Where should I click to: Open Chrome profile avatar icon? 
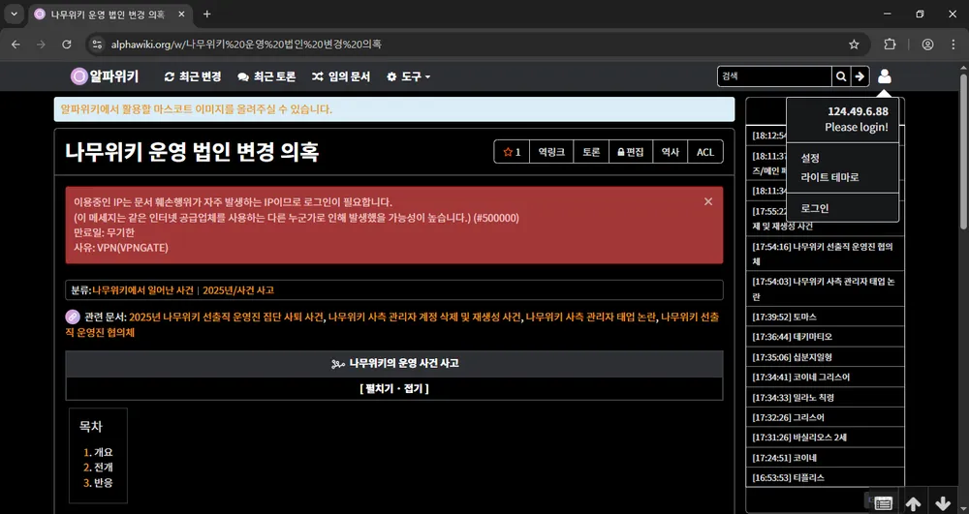tap(927, 45)
